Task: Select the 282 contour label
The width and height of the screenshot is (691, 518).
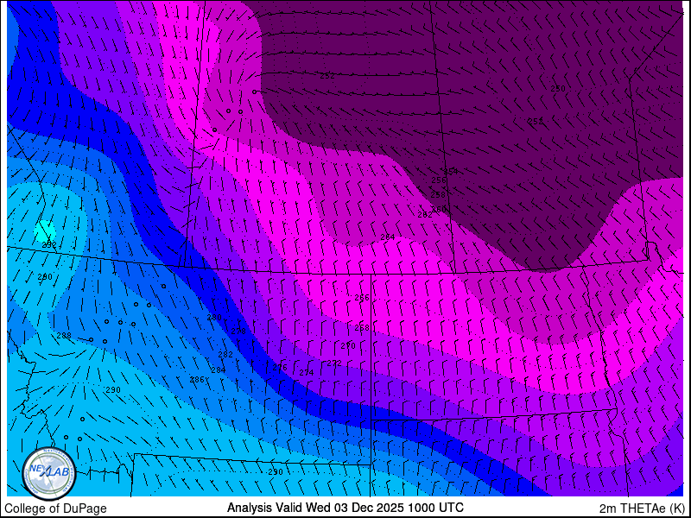Action: click(225, 355)
